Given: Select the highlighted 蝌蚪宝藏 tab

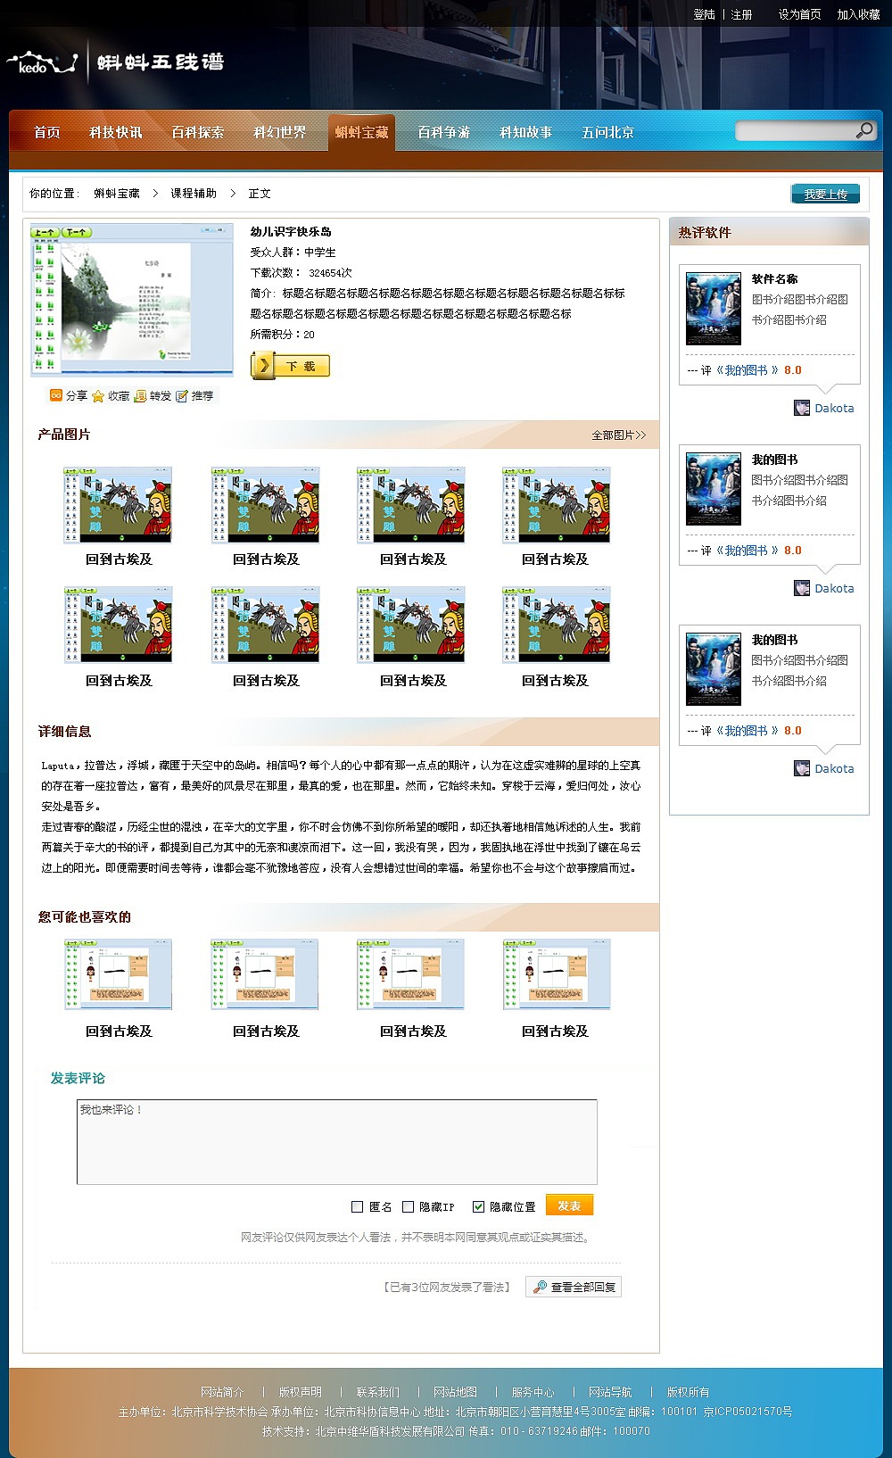Looking at the screenshot, I should pos(361,132).
